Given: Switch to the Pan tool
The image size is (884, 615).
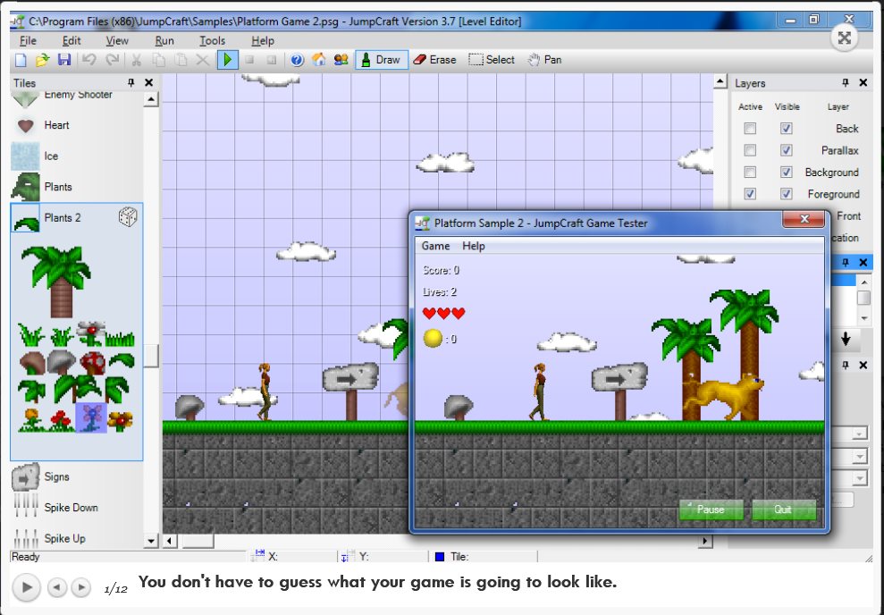Looking at the screenshot, I should pyautogui.click(x=544, y=60).
